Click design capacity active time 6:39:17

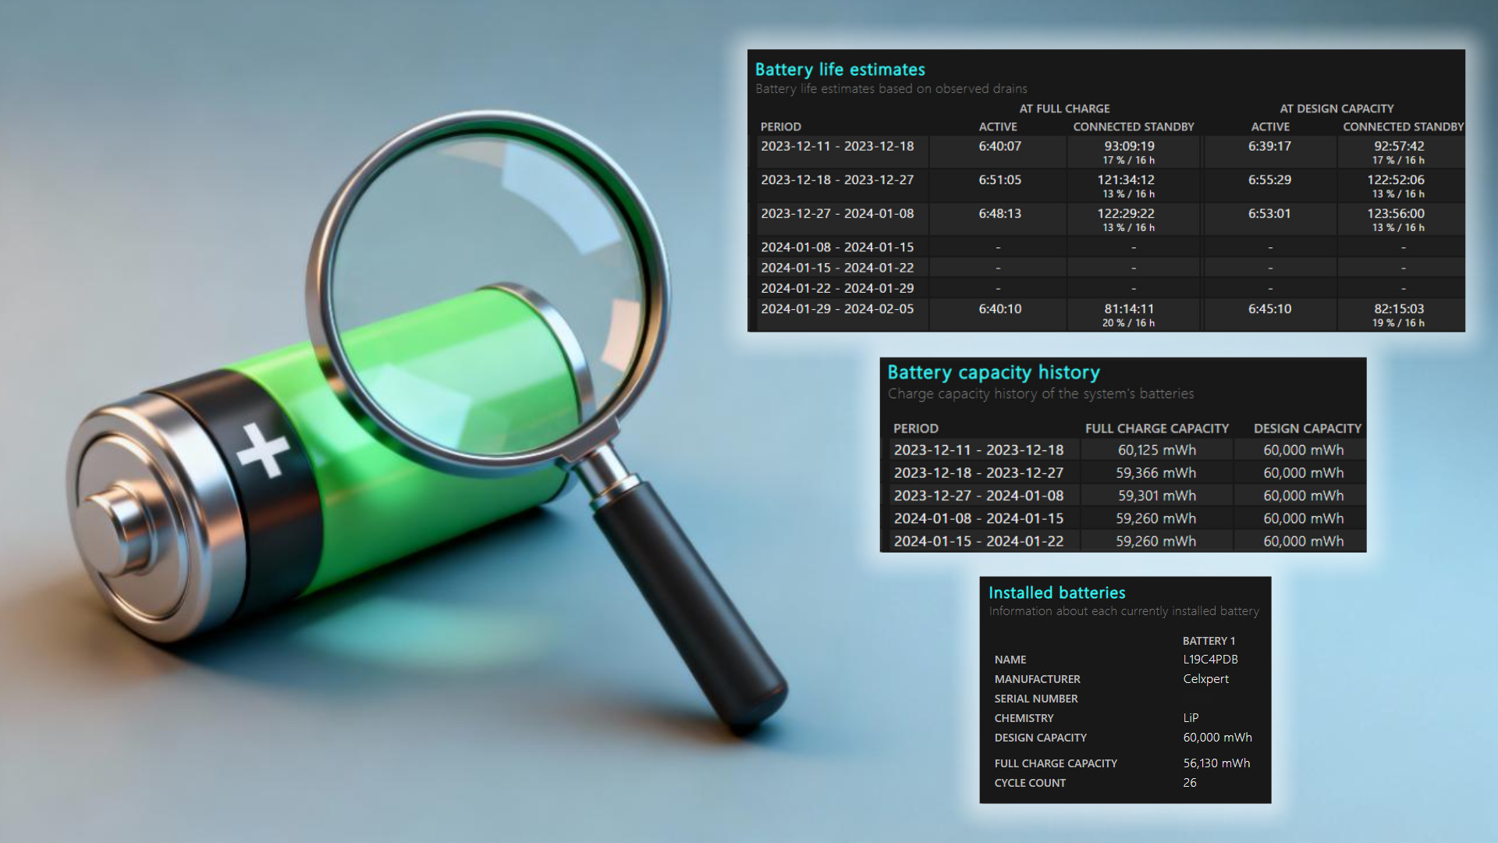[1269, 146]
